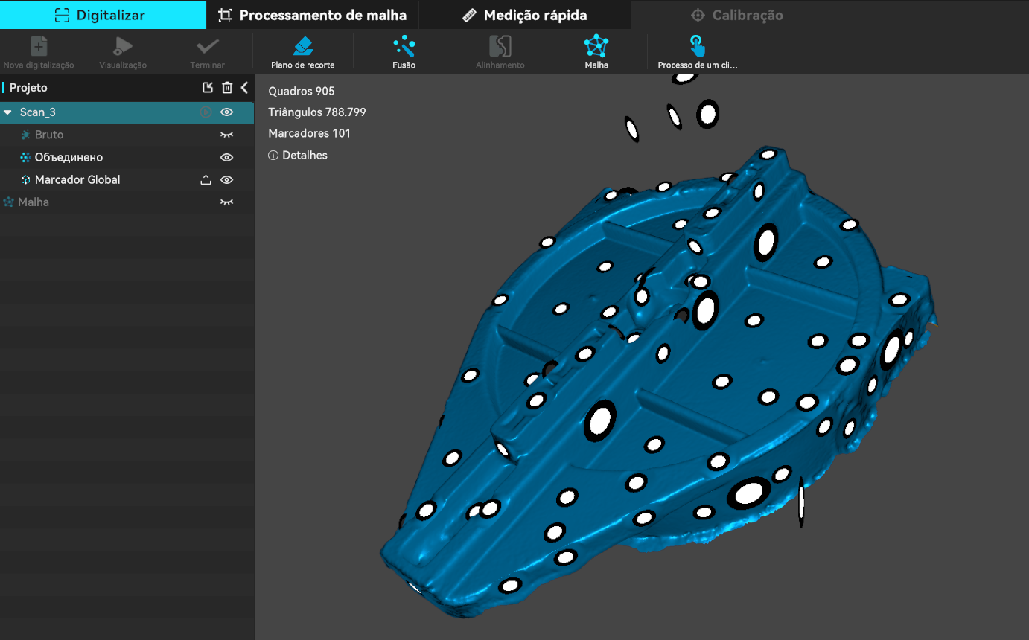Click the play icon on Scan_3 row
The width and height of the screenshot is (1029, 640).
click(206, 112)
